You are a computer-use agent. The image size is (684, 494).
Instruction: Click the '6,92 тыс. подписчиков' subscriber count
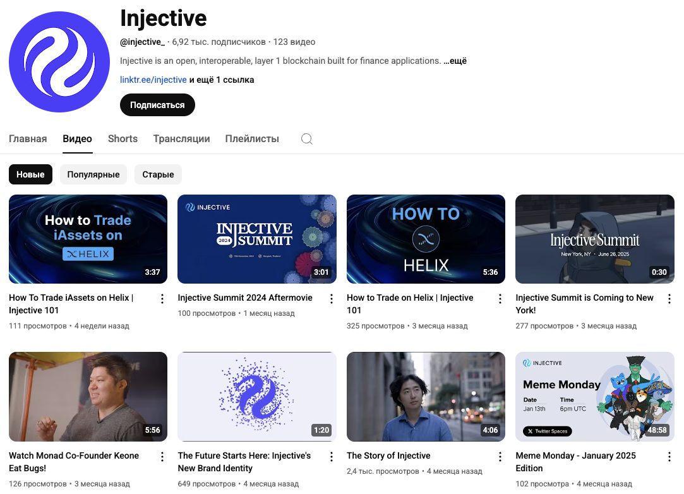[x=219, y=42]
